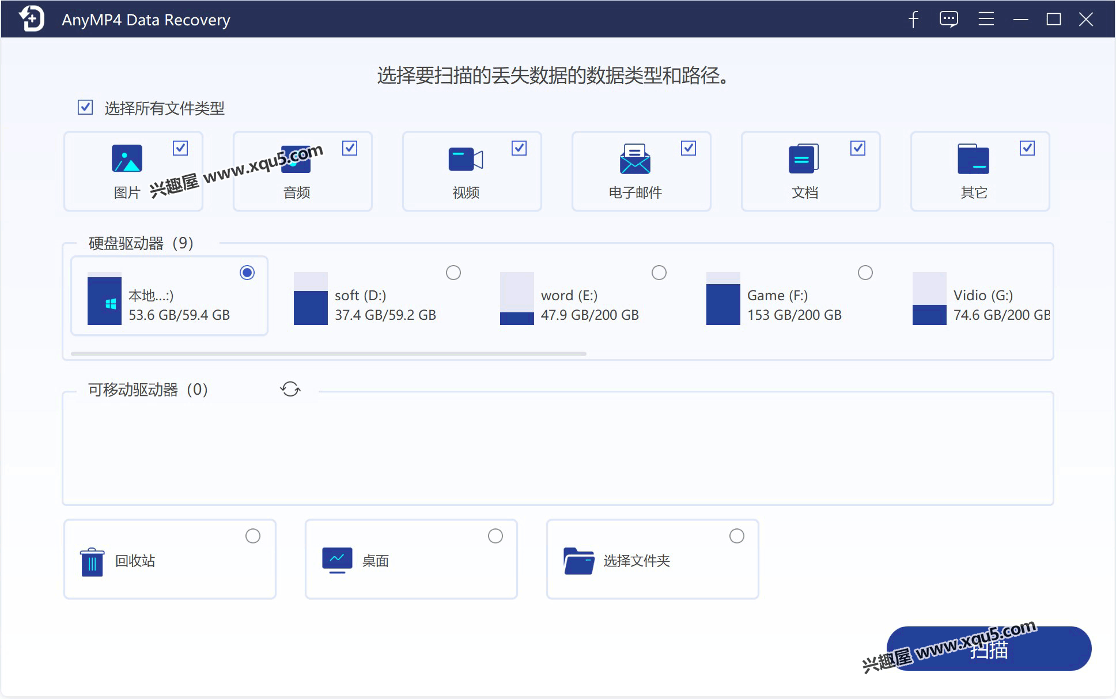Click the Email (电子邮件) envelope icon

[x=635, y=158]
